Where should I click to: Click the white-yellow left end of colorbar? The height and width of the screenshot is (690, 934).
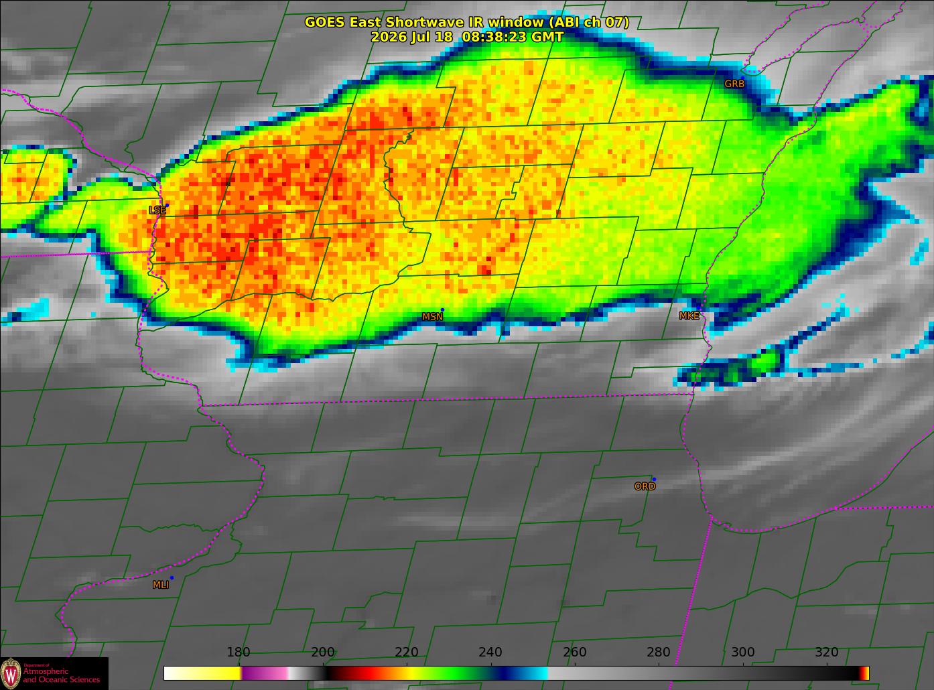point(202,673)
